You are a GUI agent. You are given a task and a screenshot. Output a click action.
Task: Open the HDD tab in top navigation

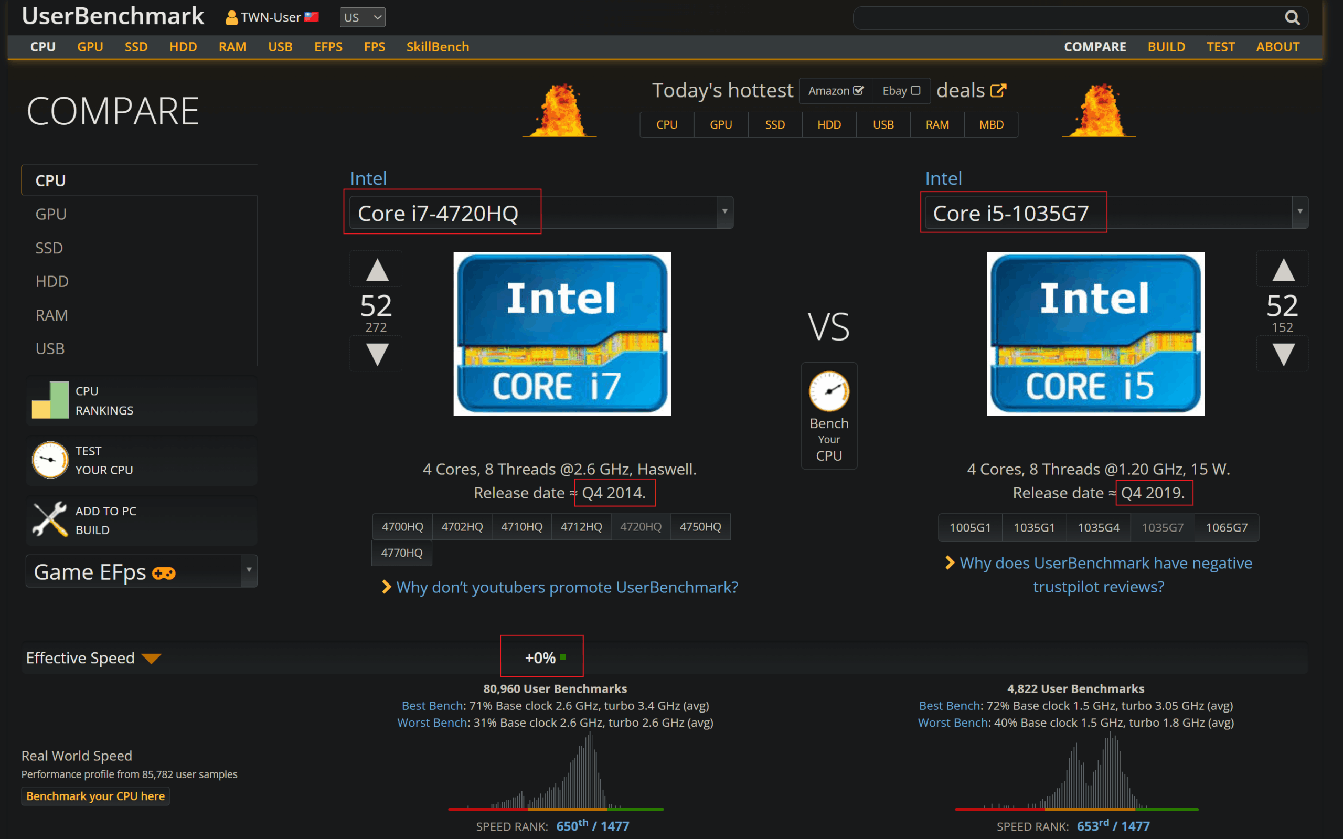click(183, 47)
